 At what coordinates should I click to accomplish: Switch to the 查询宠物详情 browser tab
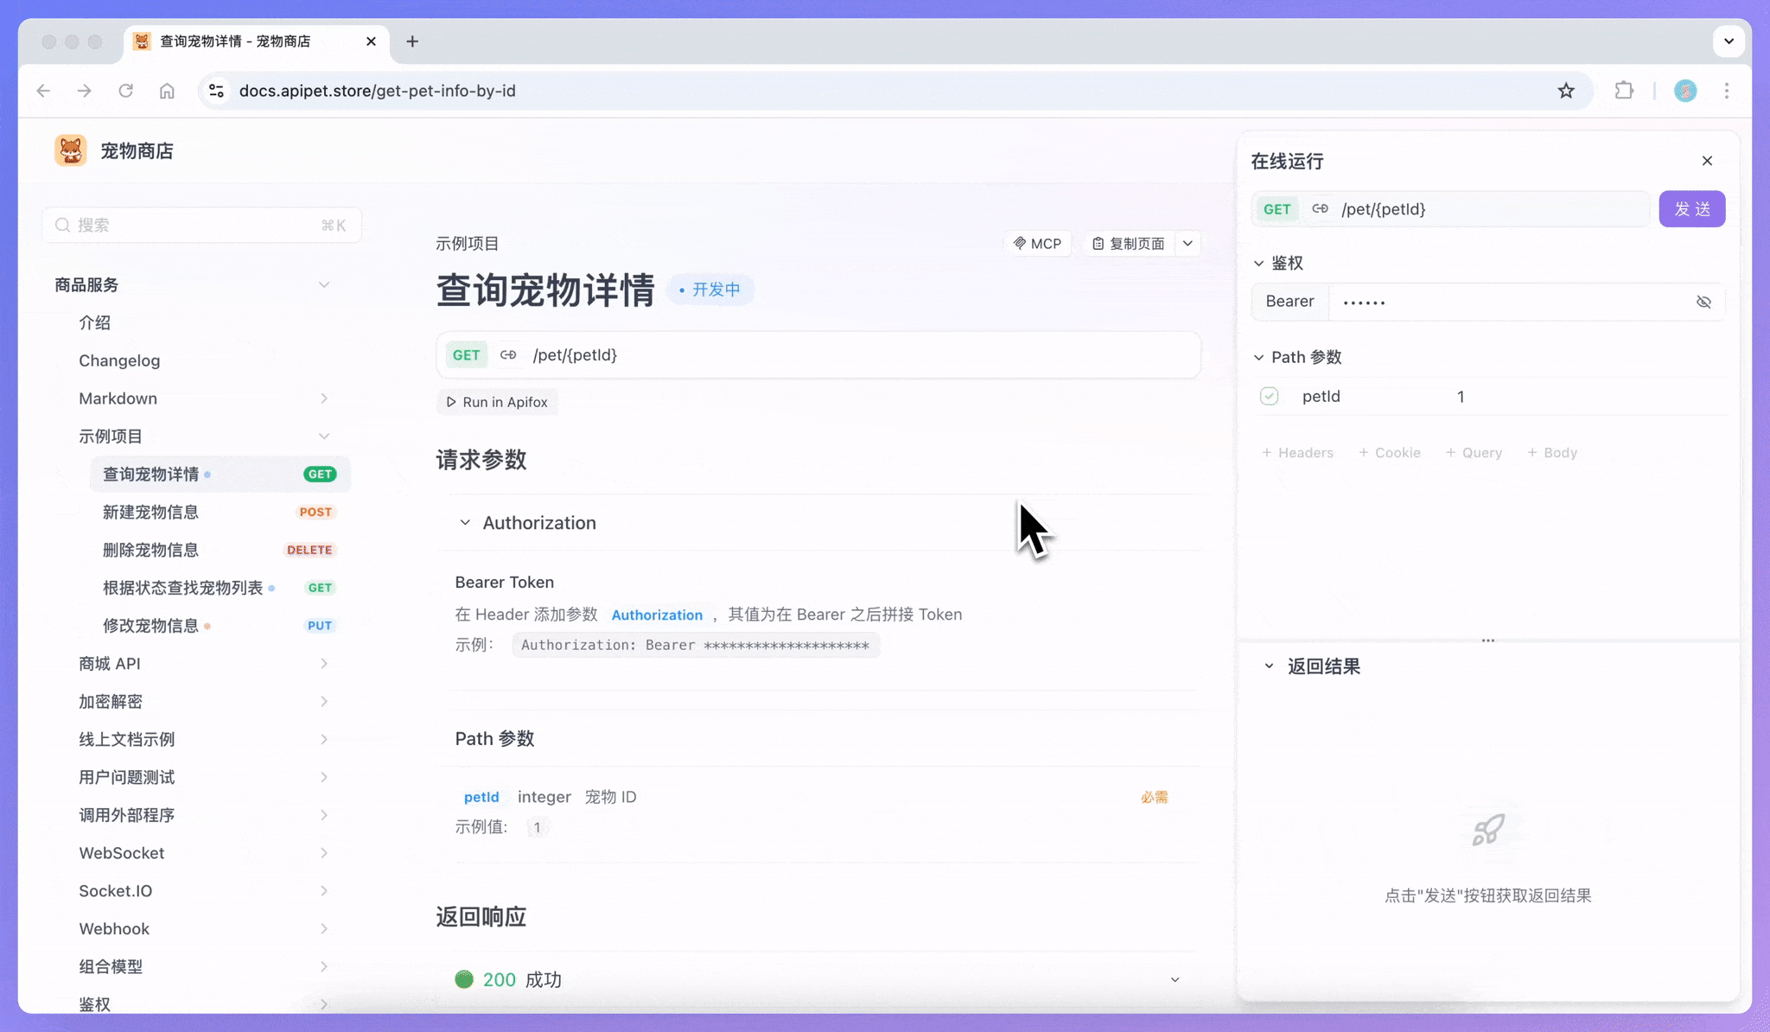[235, 41]
